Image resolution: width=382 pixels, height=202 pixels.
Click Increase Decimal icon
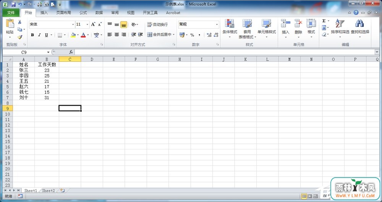pyautogui.click(x=209, y=35)
